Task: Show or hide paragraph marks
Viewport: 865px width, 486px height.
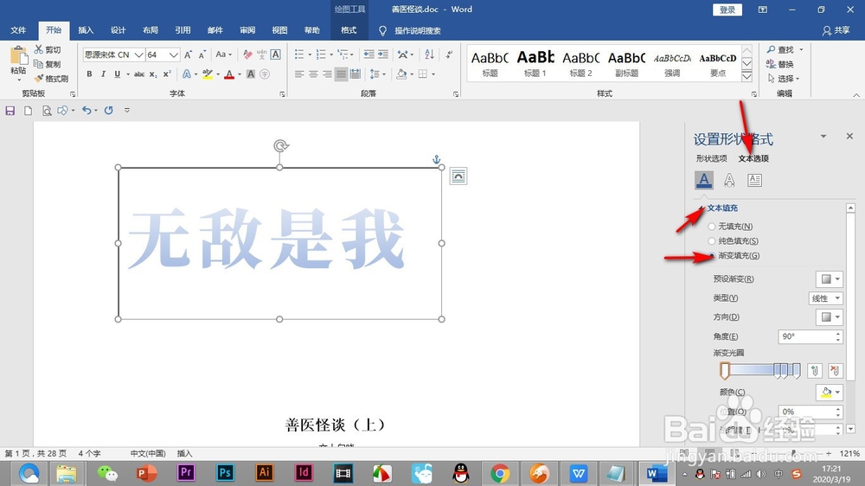Action: click(x=450, y=54)
